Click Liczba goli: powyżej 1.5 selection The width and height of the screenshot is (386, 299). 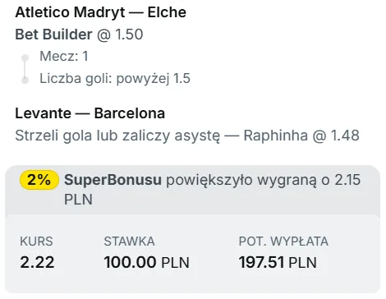[x=115, y=79]
